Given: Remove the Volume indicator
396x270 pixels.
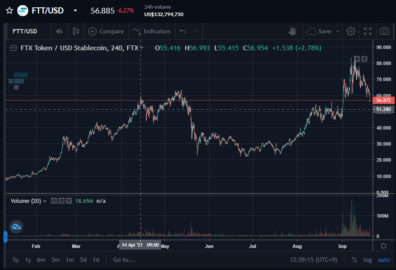Looking at the screenshot, I should pos(69,201).
